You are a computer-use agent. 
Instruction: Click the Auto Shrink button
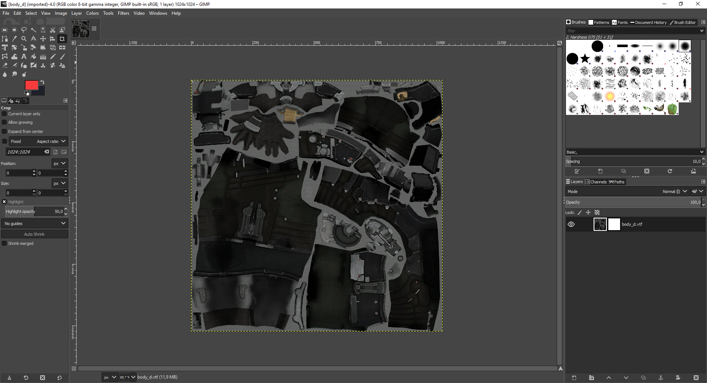(35, 234)
